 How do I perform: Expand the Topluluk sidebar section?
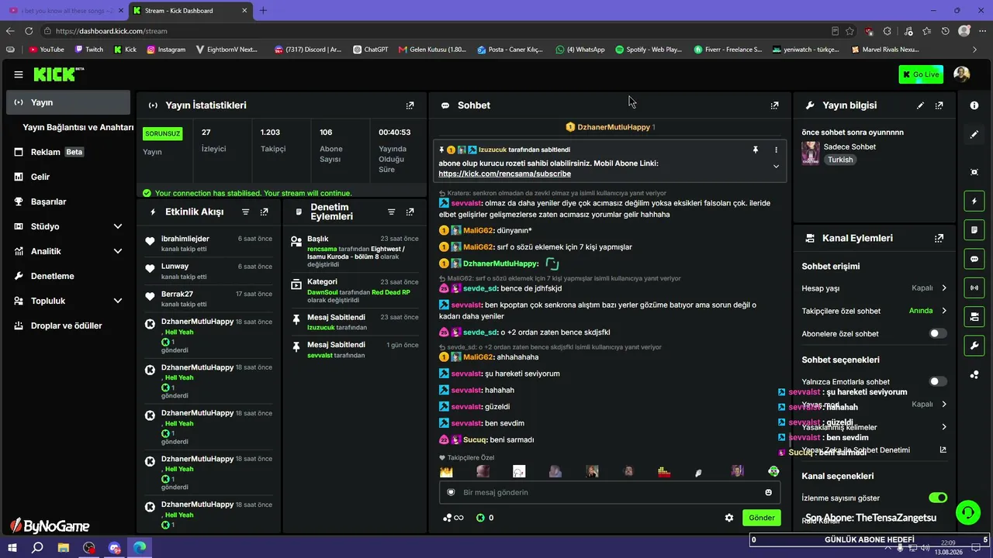[x=118, y=301]
